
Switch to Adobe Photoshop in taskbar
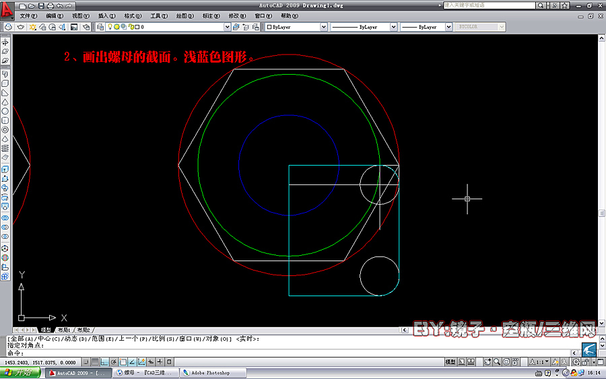click(x=213, y=373)
